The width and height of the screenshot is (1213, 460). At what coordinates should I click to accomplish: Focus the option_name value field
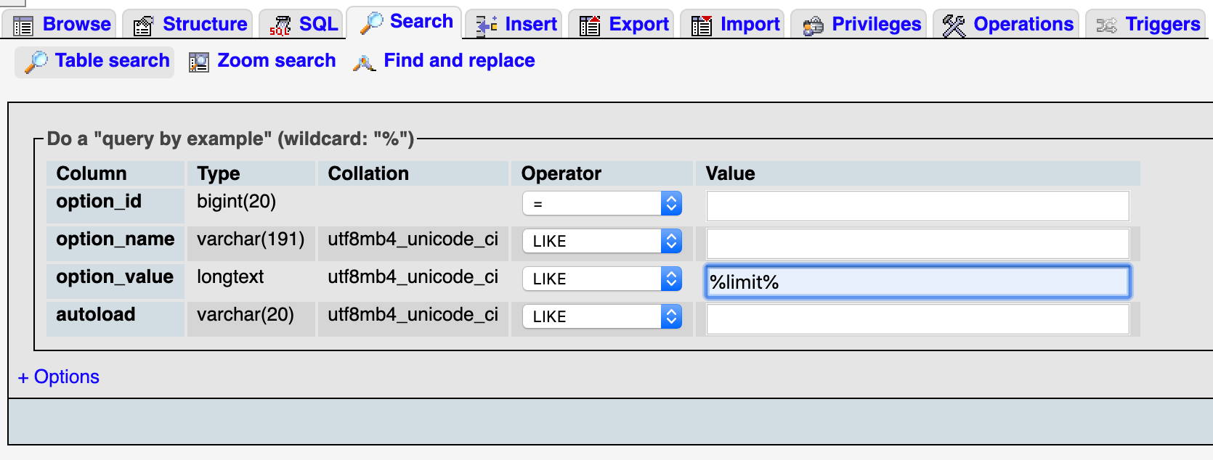(917, 244)
